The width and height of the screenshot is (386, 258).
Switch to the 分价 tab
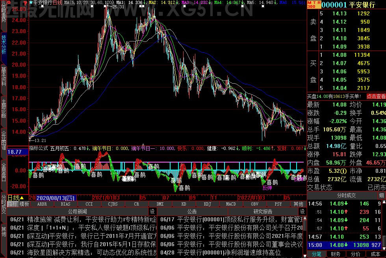pos(355,254)
